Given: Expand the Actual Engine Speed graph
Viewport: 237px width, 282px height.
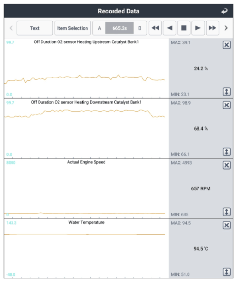Looking at the screenshot, I should [x=227, y=212].
